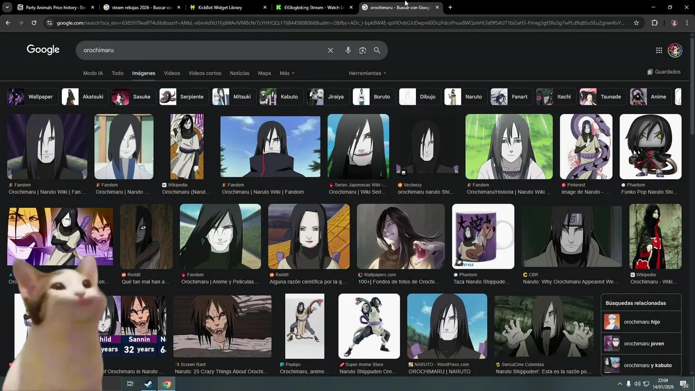
Task: Filter by the Itachi chip
Action: point(556,97)
